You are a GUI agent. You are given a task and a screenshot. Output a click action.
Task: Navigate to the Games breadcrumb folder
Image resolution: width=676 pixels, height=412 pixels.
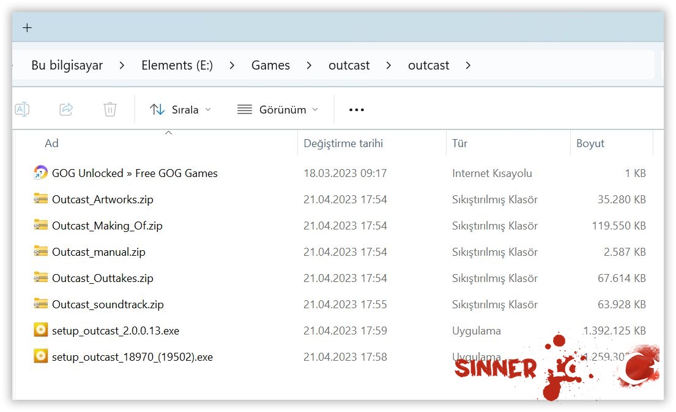(271, 65)
